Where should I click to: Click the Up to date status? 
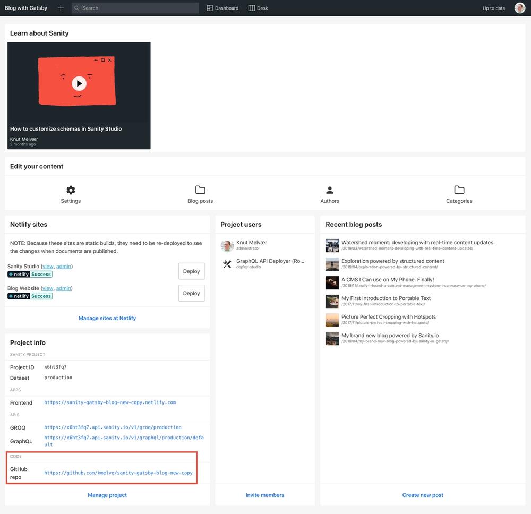(493, 8)
